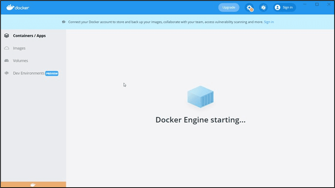Maximize the Docker window
Viewport: 335px width, 188px height.
coord(317,4)
